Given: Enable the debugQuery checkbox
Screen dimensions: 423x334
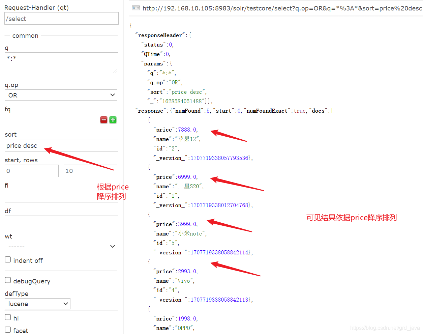Looking at the screenshot, I should [x=8, y=280].
